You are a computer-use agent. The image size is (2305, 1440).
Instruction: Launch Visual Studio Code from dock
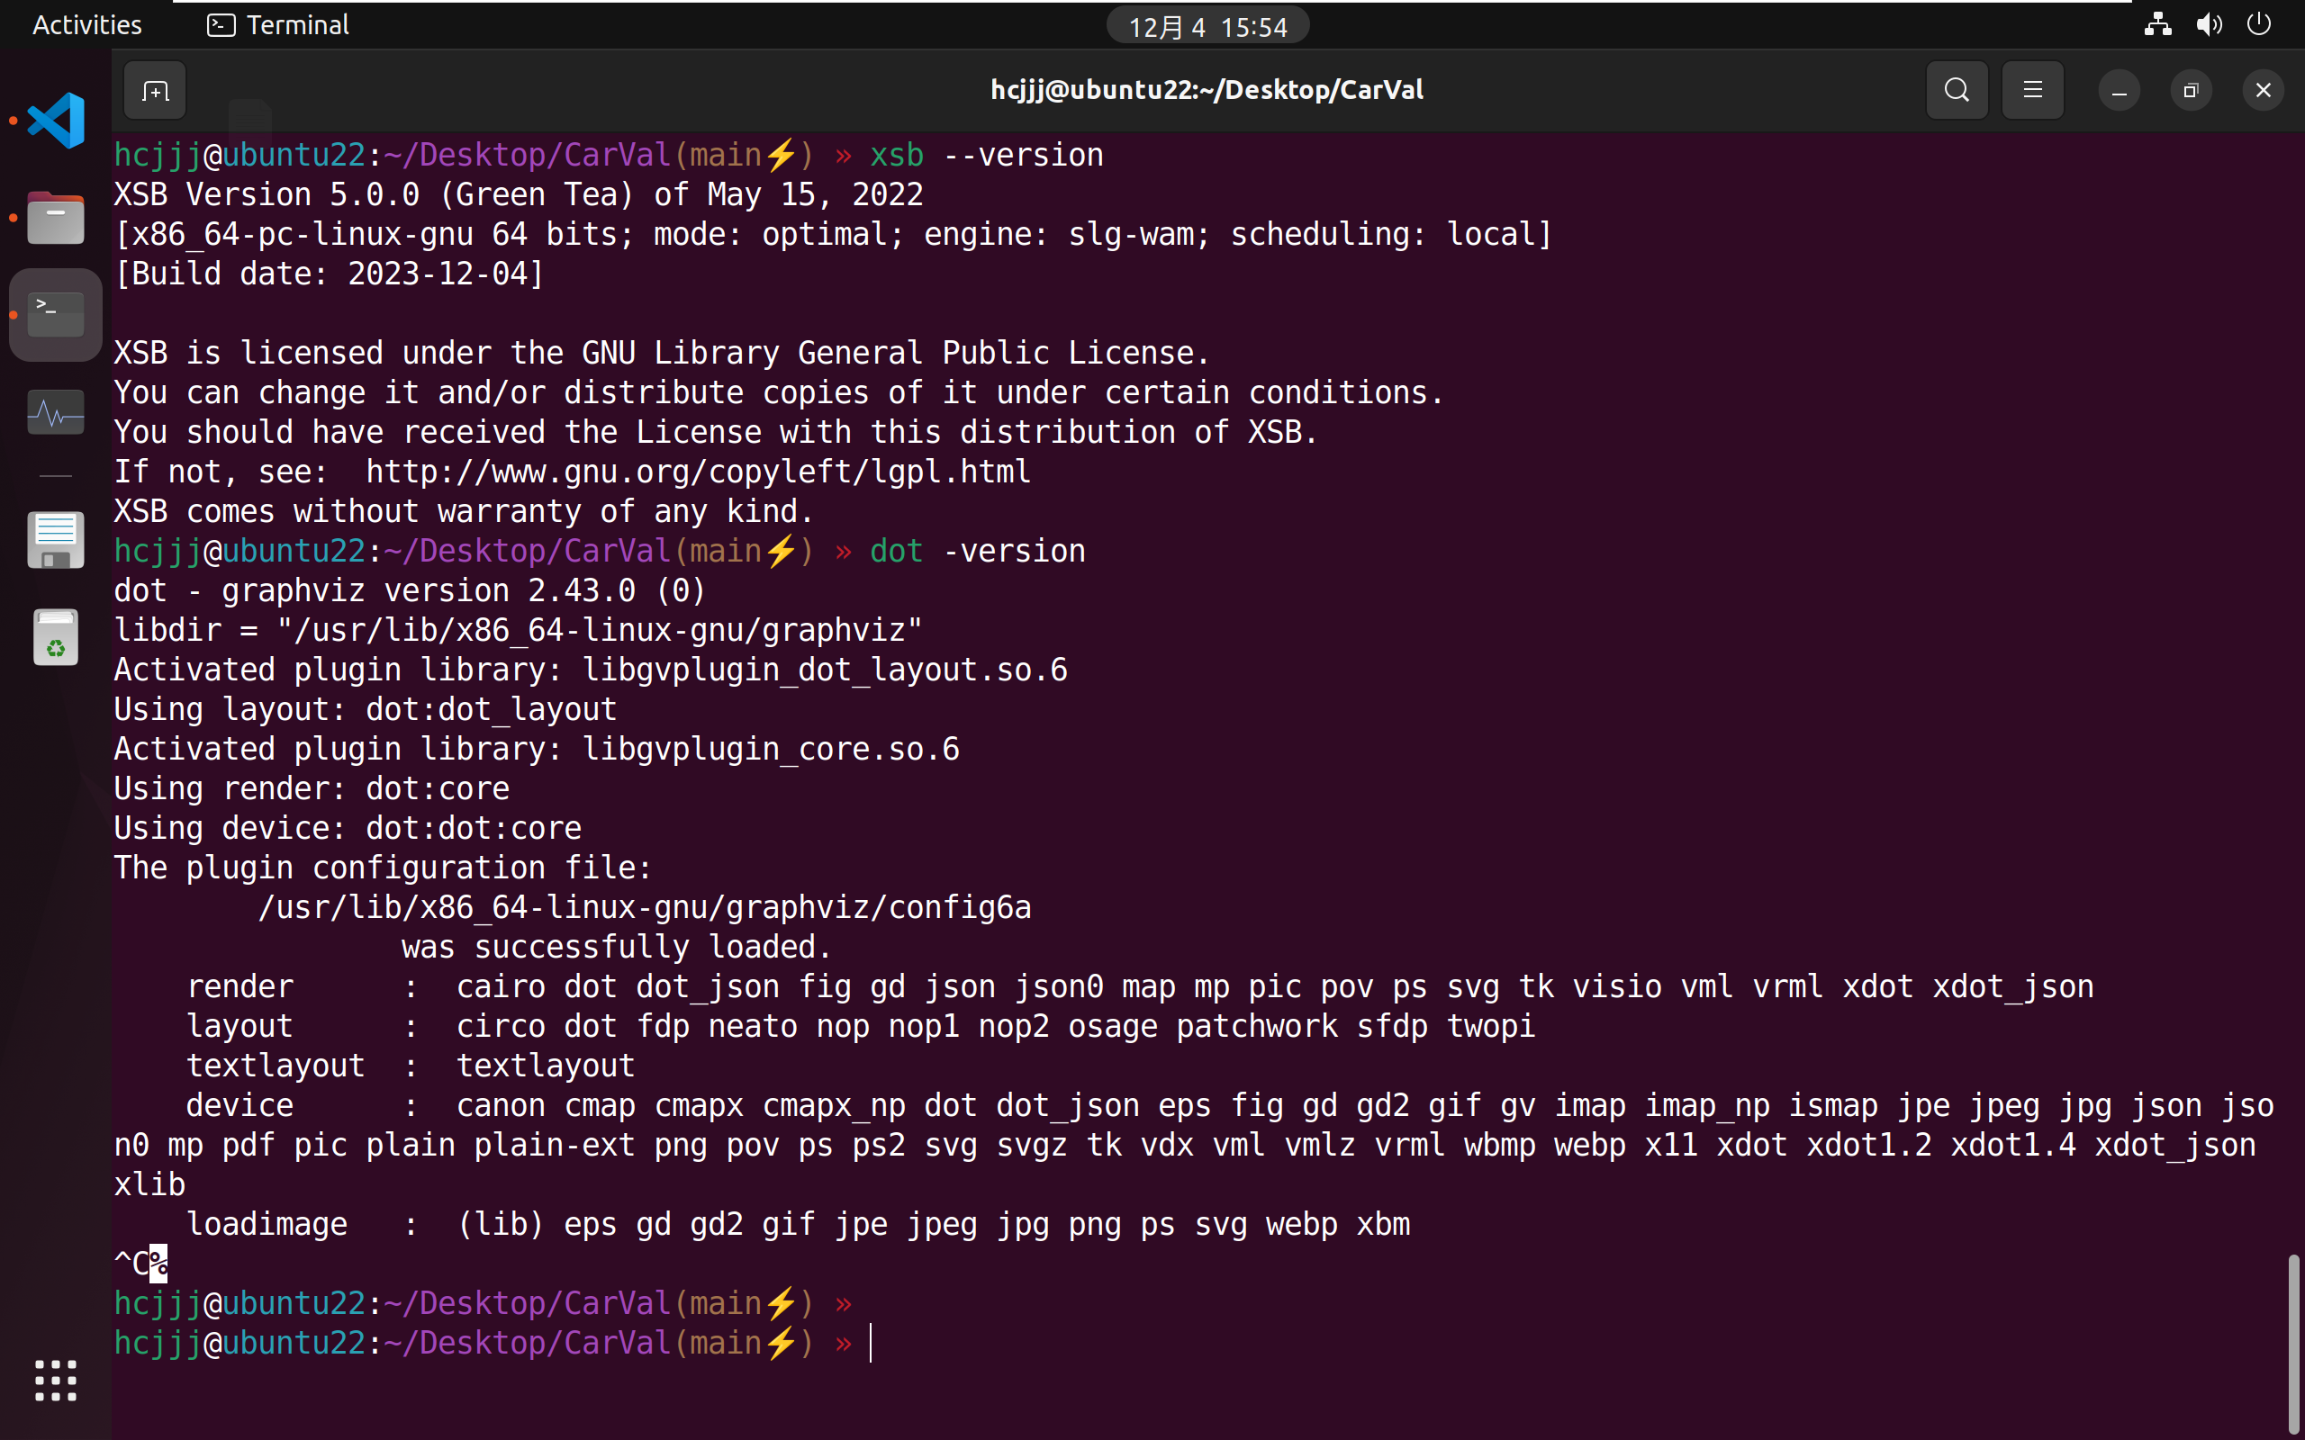coord(55,121)
